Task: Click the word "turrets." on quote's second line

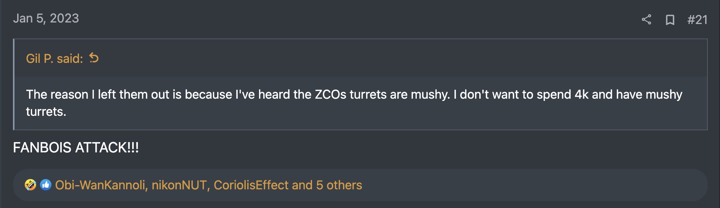Action: tap(46, 112)
